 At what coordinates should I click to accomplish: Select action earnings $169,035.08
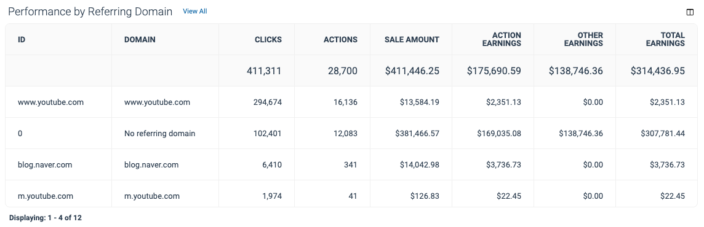(499, 133)
